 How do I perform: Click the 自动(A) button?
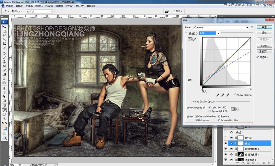pyautogui.click(x=264, y=46)
